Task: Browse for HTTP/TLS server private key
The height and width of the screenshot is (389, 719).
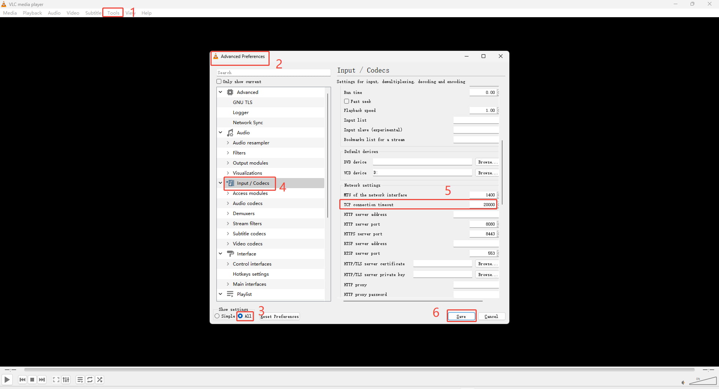Action: click(x=488, y=275)
